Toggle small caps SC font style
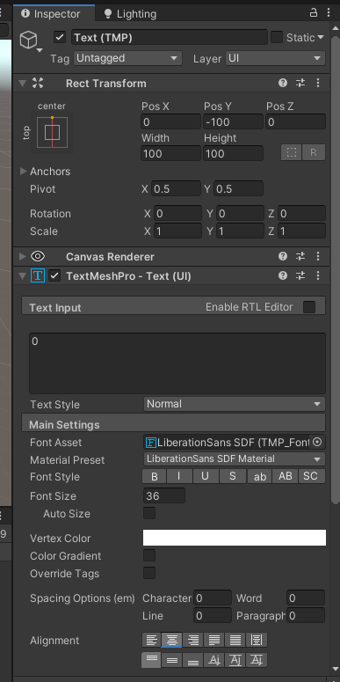Screen dimensions: 340x682 (311, 476)
